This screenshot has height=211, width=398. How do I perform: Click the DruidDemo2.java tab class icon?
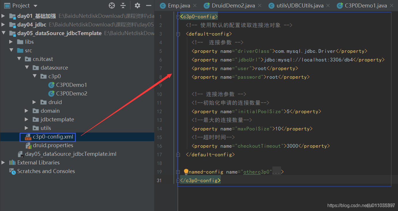[207, 5]
